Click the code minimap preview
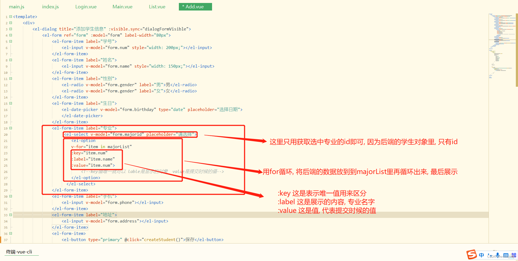 502,46
